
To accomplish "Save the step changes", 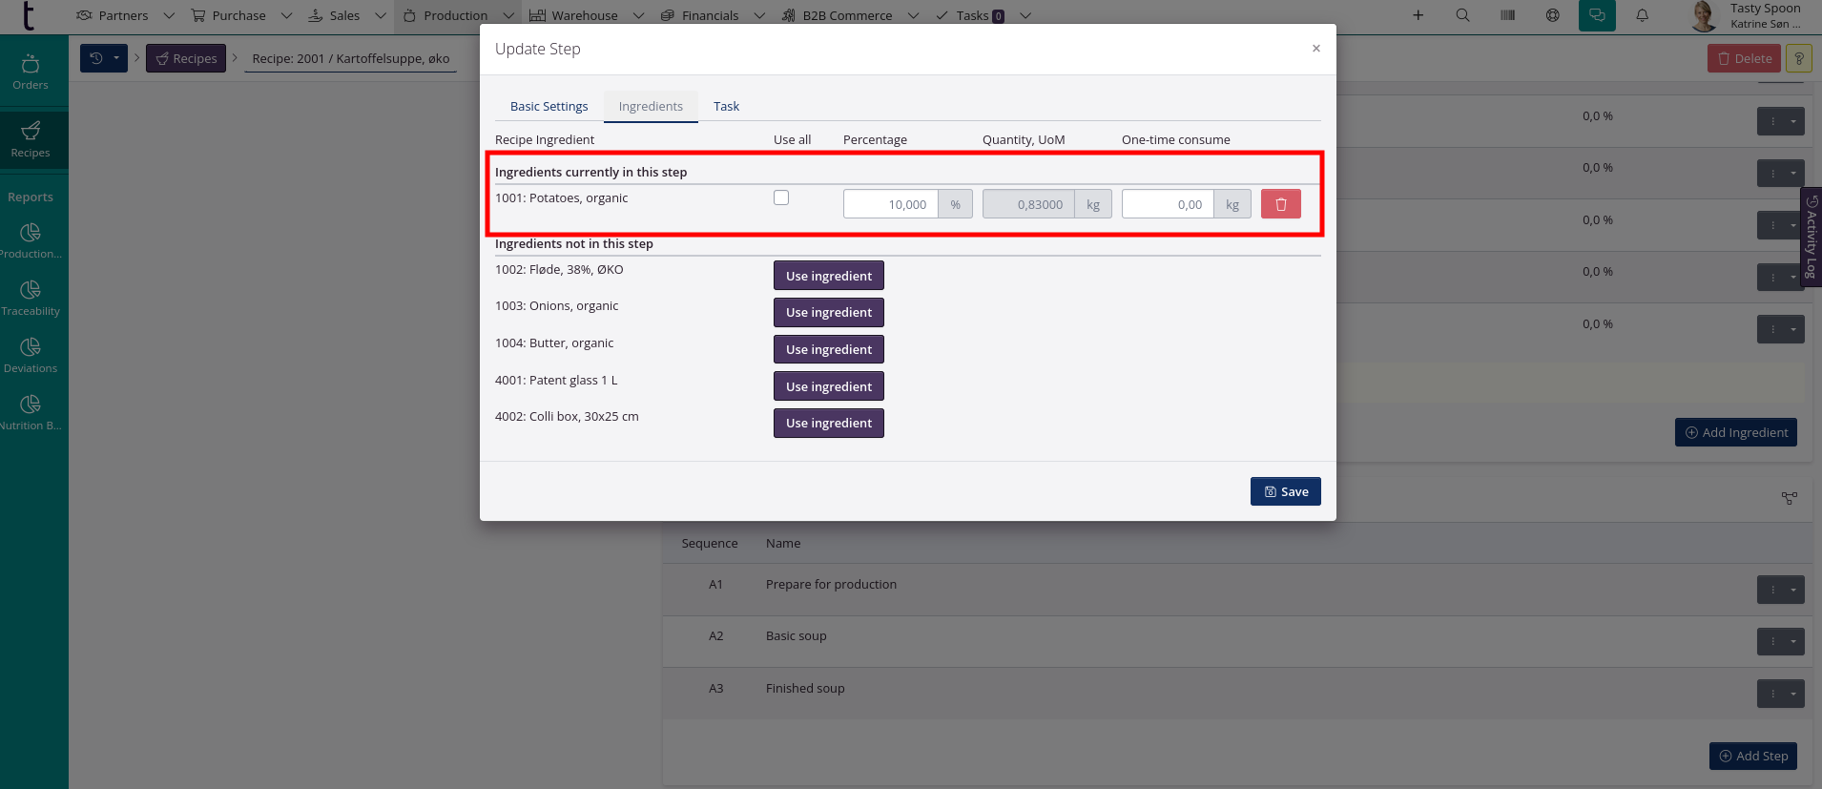I will (x=1285, y=491).
